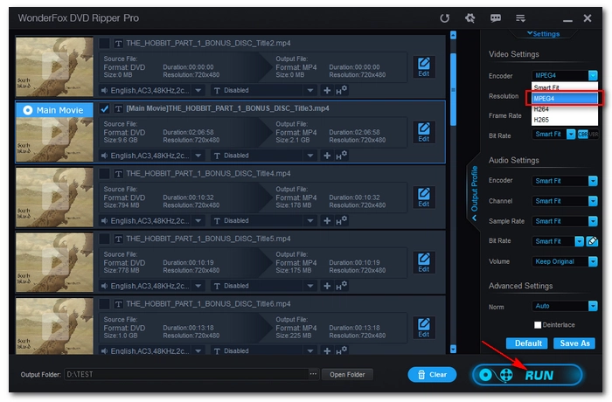Add subtitle with plus icon on Title5 row
The width and height of the screenshot is (612, 402).
pyautogui.click(x=327, y=286)
